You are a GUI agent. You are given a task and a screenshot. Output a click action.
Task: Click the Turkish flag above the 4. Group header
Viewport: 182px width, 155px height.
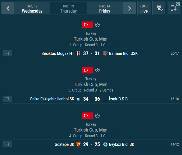(x=88, y=116)
